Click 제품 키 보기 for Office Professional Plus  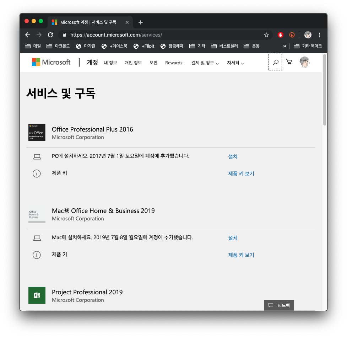pyautogui.click(x=241, y=173)
